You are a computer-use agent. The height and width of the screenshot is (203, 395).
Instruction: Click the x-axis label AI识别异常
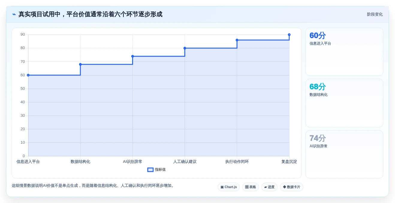[132, 162]
